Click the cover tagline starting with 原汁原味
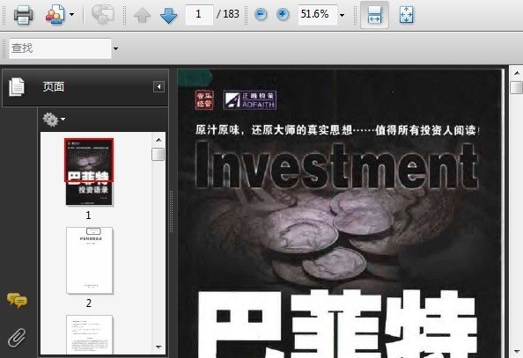The image size is (523, 358). point(337,130)
